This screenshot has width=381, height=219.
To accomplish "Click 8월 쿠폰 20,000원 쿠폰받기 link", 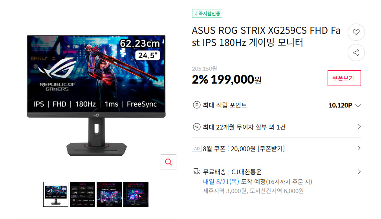I will [244, 149].
